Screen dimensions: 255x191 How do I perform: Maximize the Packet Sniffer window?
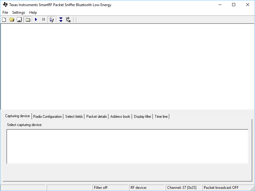tap(234, 5)
